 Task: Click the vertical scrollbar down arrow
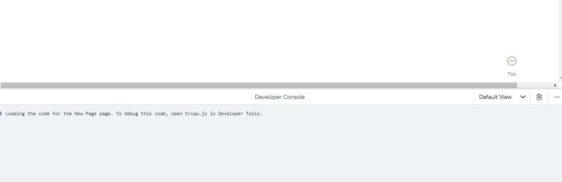[560, 78]
